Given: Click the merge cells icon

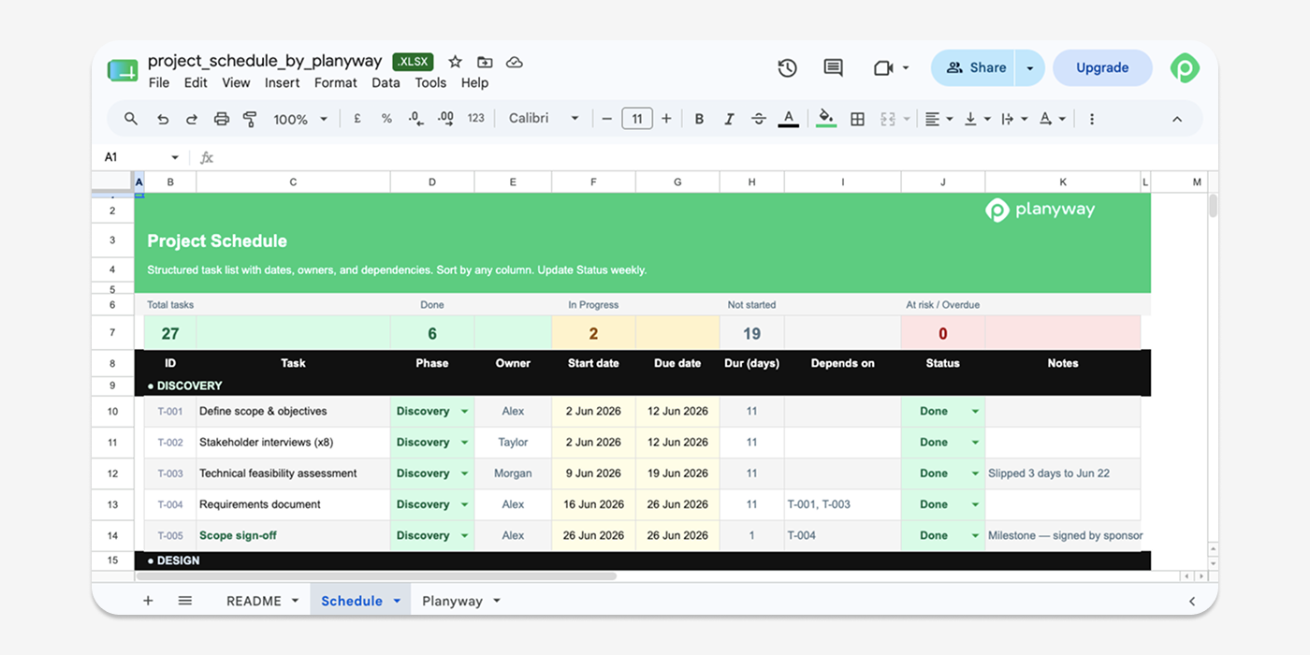Looking at the screenshot, I should pos(887,119).
